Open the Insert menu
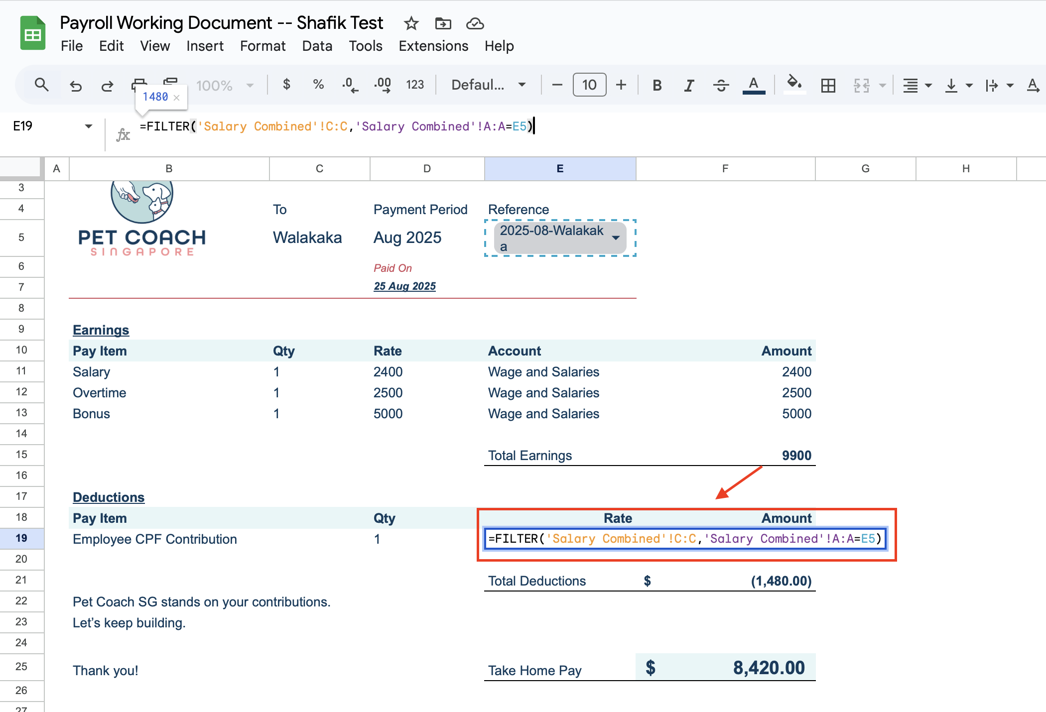This screenshot has height=712, width=1046. [205, 46]
